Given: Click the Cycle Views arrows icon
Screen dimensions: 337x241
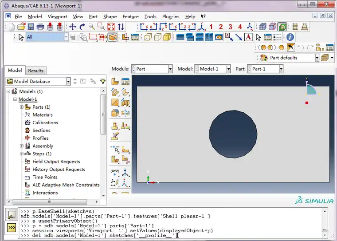Looking at the screenshot, I should (x=121, y=27).
